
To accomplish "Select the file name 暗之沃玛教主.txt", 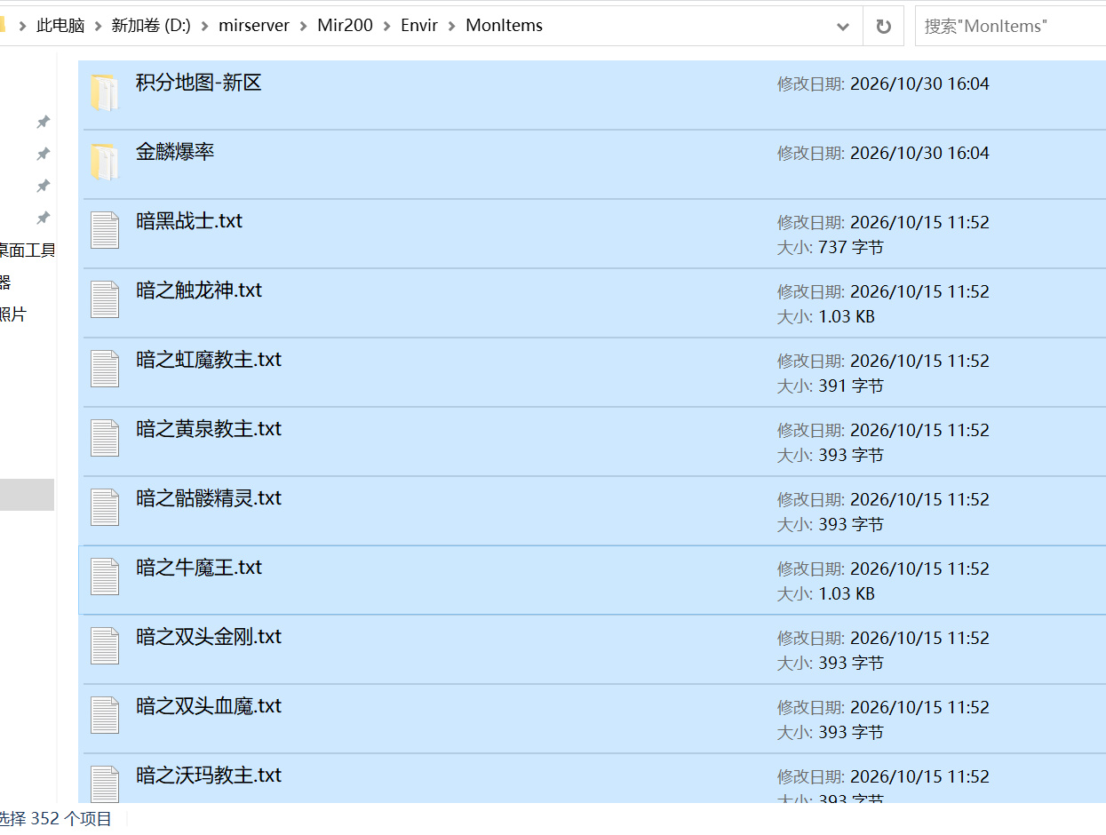I will click(x=209, y=775).
